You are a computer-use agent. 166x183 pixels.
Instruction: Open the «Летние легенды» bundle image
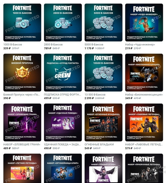click(x=22, y=168)
